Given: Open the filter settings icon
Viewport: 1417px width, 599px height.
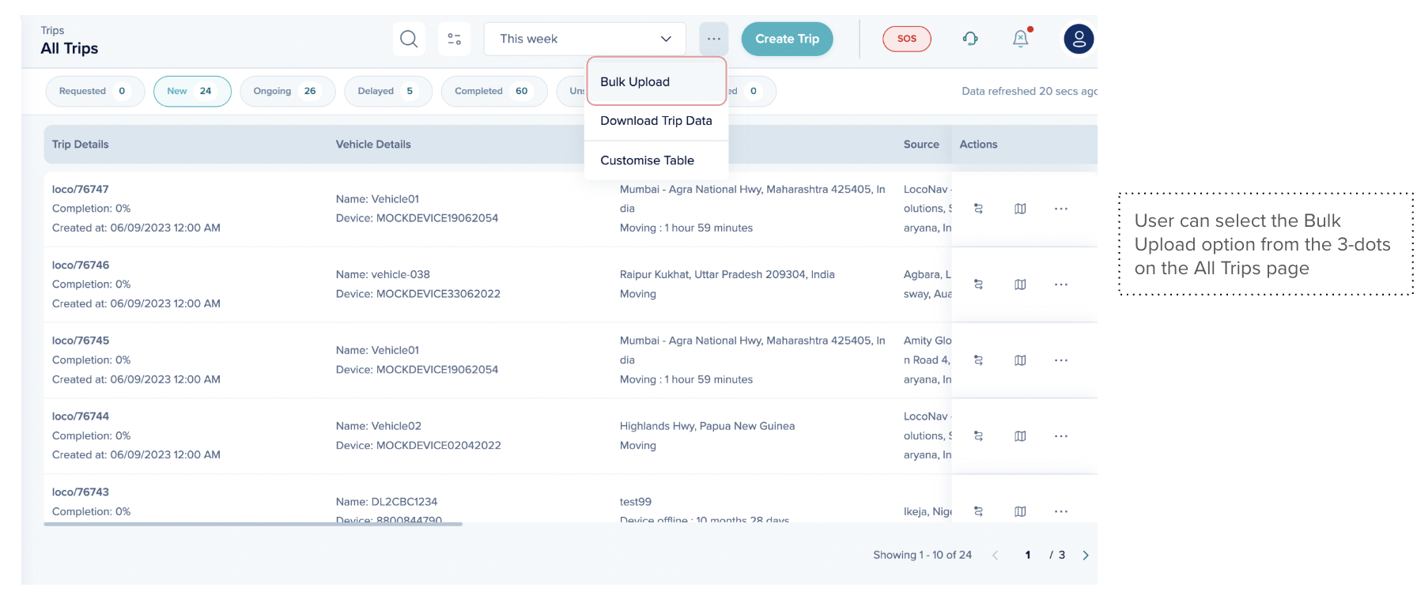Looking at the screenshot, I should [x=454, y=39].
